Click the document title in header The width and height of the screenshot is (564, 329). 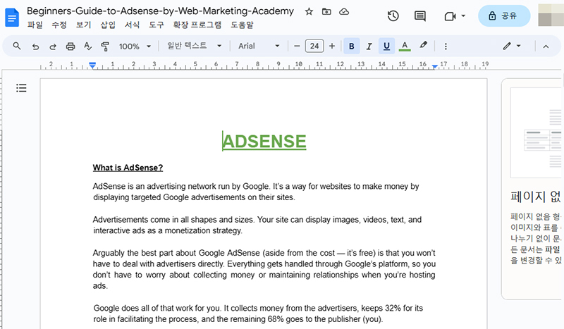click(161, 11)
